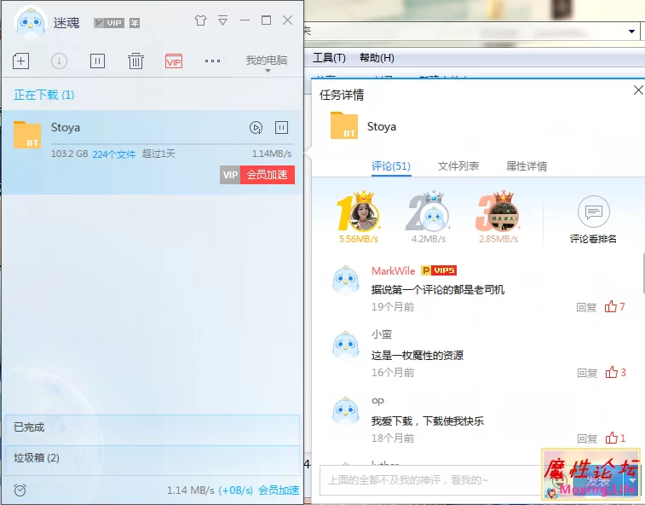
Task: Close the 任务详情 panel
Action: click(x=638, y=90)
